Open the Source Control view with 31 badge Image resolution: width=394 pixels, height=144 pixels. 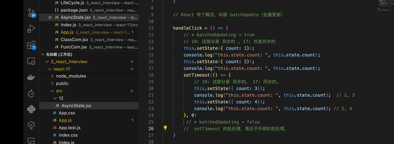point(31,13)
